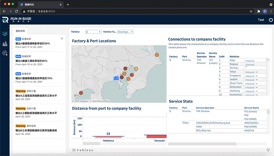Viewport: 274px width, 156px height.
Task: Open the pulse search analysis sidebar icon
Action: 5,53
